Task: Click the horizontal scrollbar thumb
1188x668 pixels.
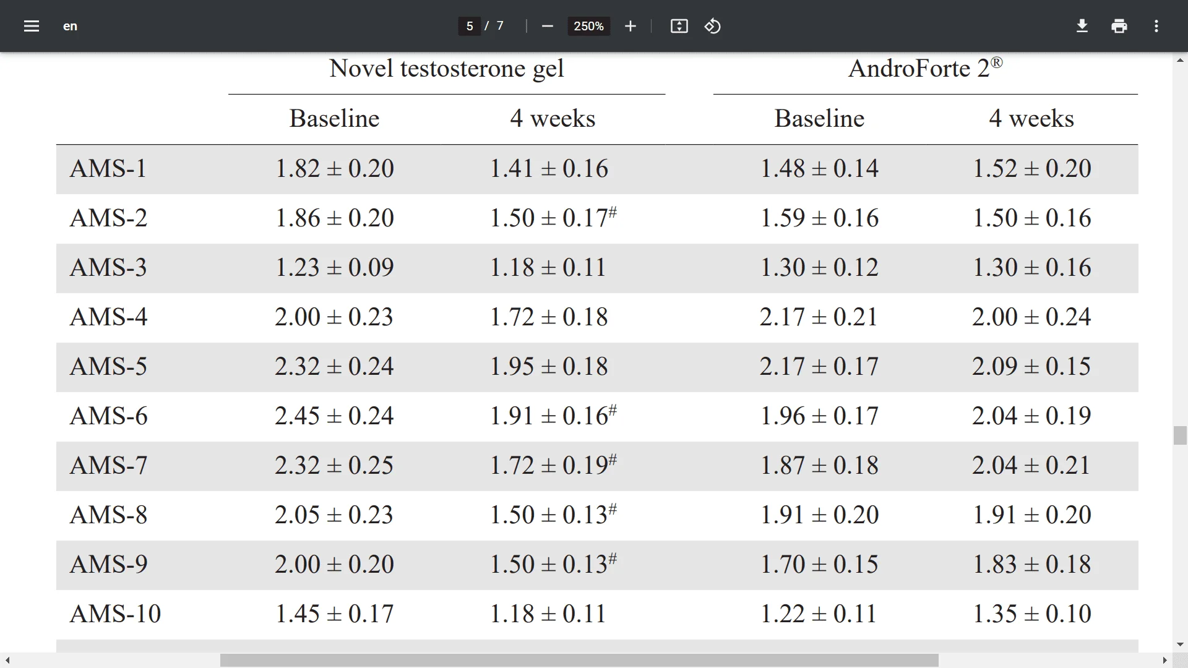Action: [x=579, y=661]
